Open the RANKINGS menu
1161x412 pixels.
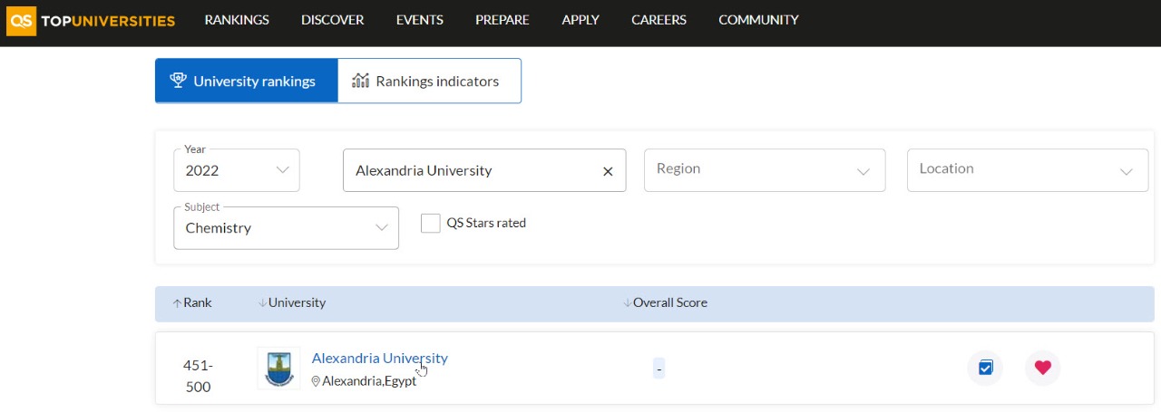point(237,20)
